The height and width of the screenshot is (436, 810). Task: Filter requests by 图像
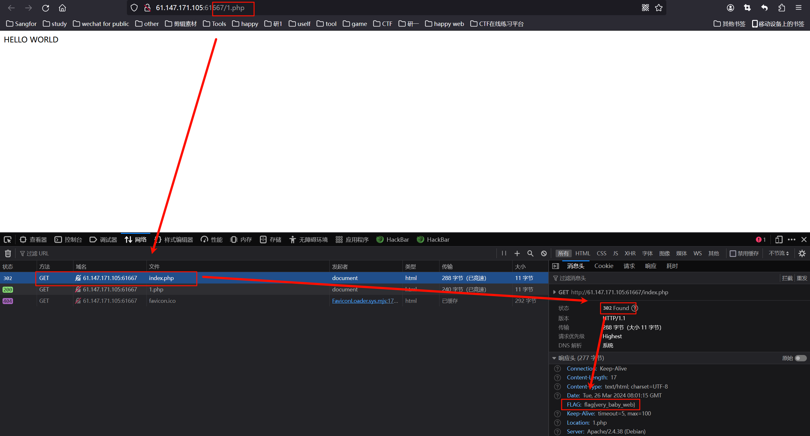point(664,253)
